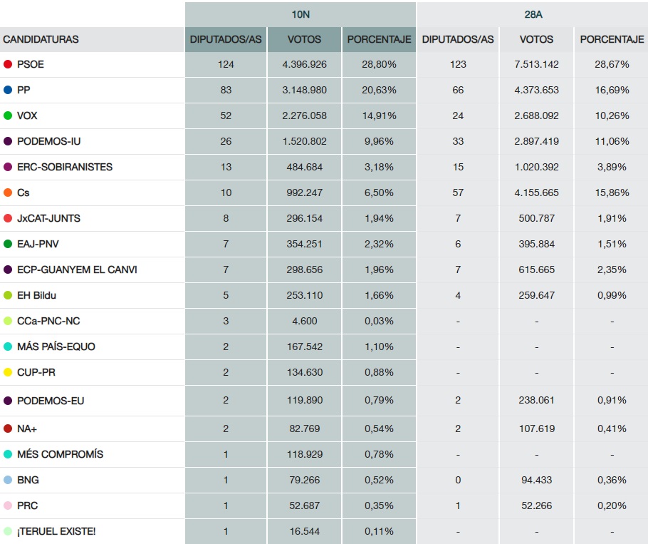Select the CCa-PNC-NC party name
The height and width of the screenshot is (544, 648).
coord(48,321)
